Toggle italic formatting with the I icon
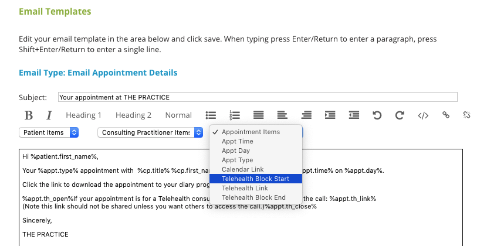Screen dimensions: 487x246 [49, 115]
